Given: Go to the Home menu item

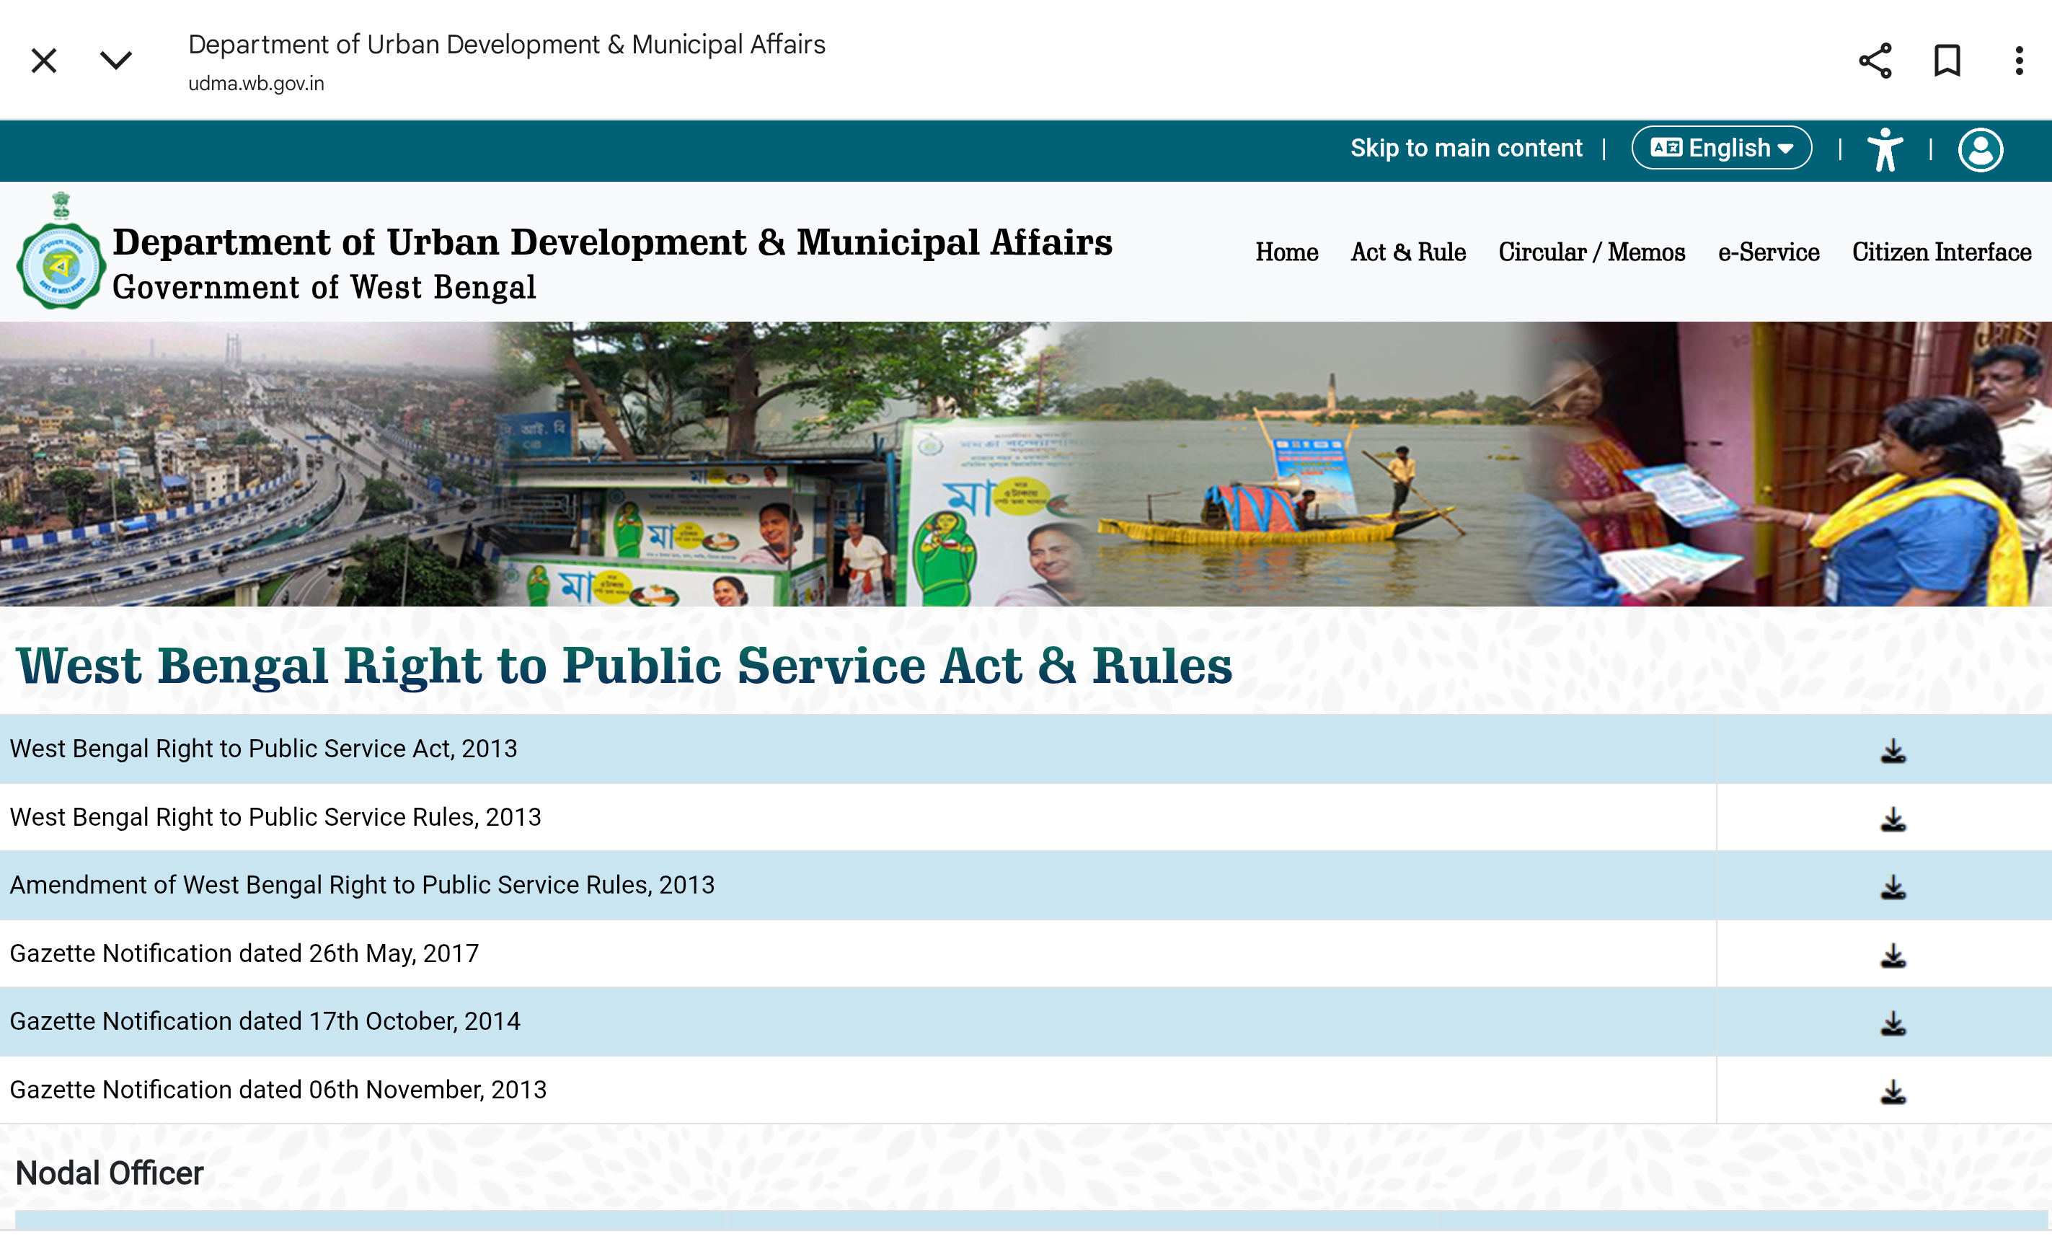Looking at the screenshot, I should (x=1286, y=252).
